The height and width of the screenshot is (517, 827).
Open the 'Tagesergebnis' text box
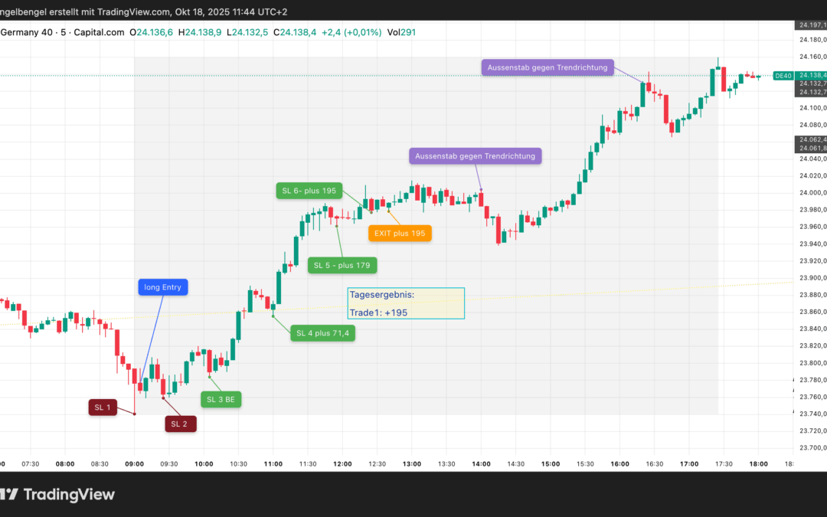406,303
